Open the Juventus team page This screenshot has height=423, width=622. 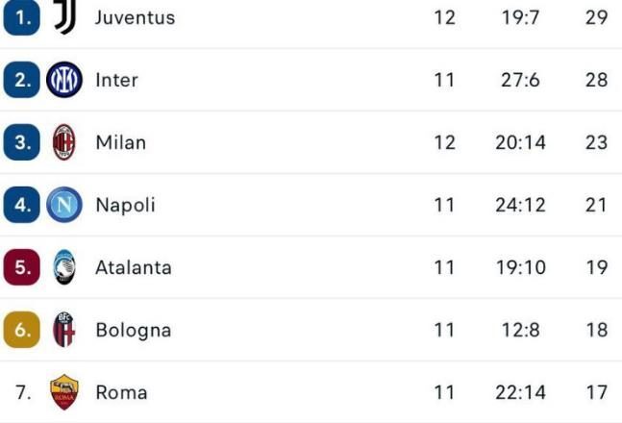coord(136,17)
